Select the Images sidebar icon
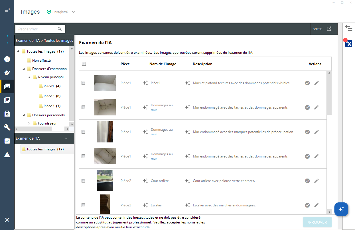Screen dimensions: 355x230 tap(7, 86)
